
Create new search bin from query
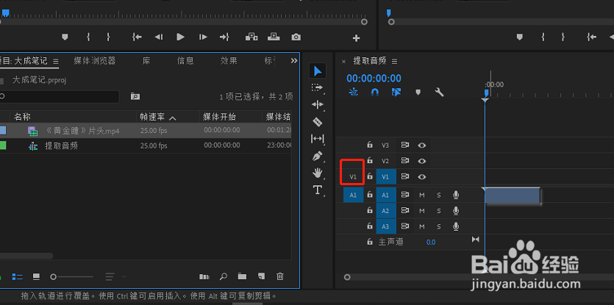tap(135, 97)
